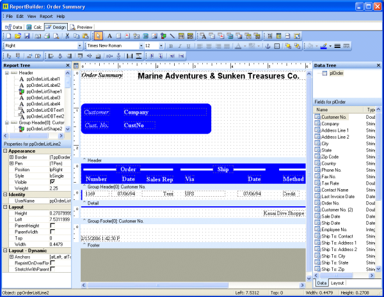The width and height of the screenshot is (384, 297).
Task: Open the font size 12 dropdown
Action: 161,46
